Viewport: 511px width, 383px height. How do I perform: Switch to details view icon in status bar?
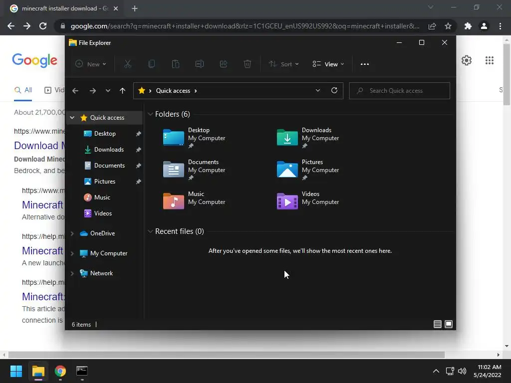(437, 324)
